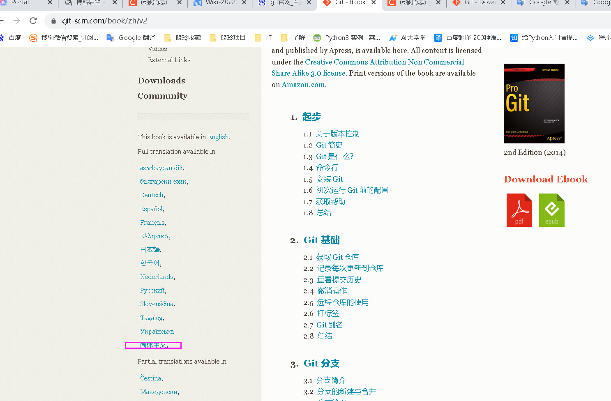The image size is (611, 401).
Task: Click the forward navigation arrow
Action: pyautogui.click(x=16, y=21)
